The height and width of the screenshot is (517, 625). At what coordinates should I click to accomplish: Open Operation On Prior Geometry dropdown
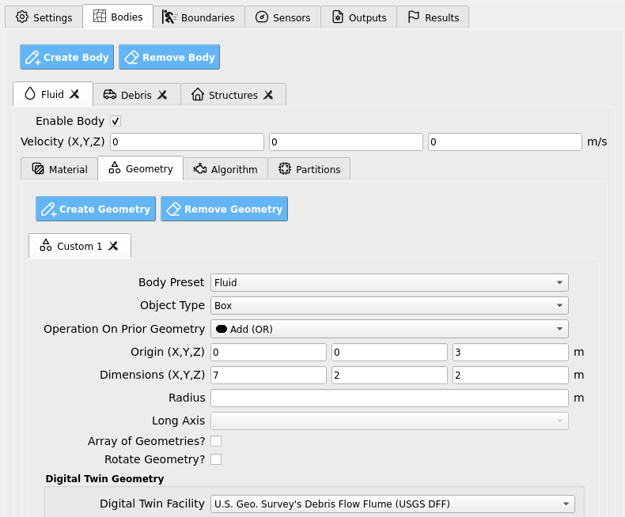[x=389, y=329]
